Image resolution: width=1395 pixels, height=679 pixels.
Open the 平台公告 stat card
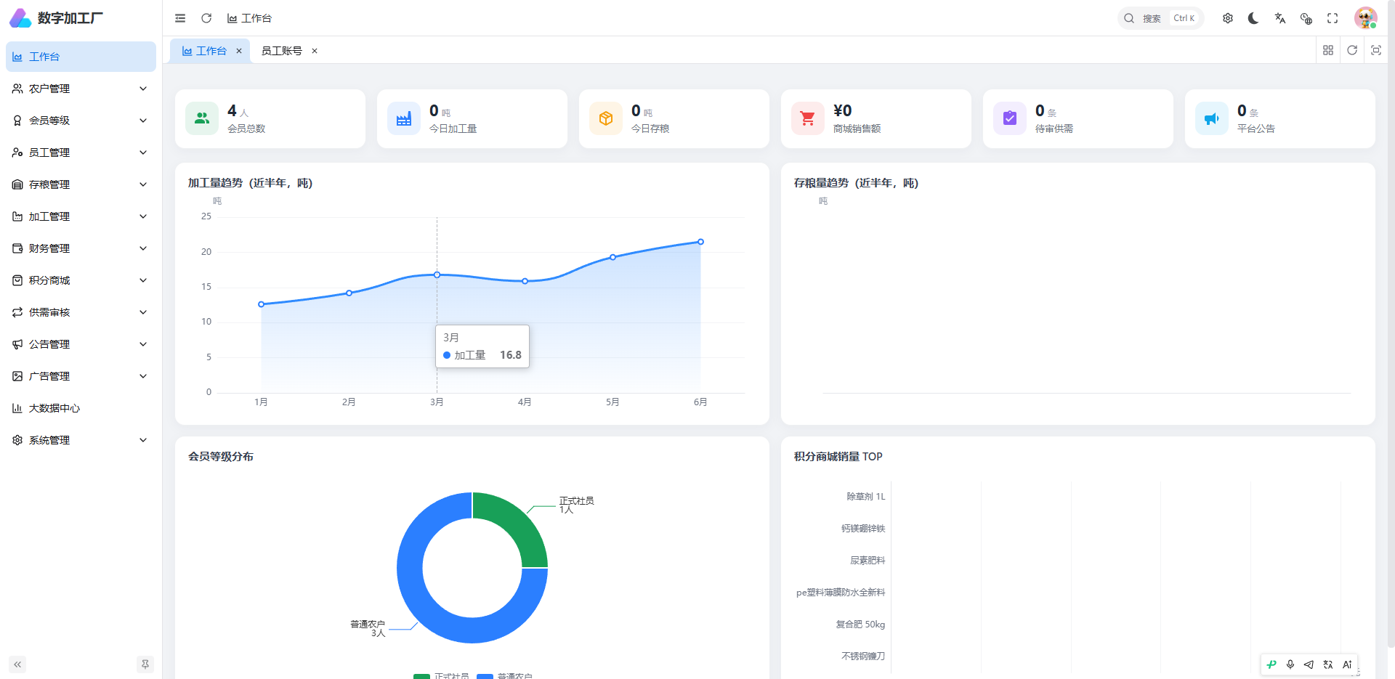[x=1280, y=118]
